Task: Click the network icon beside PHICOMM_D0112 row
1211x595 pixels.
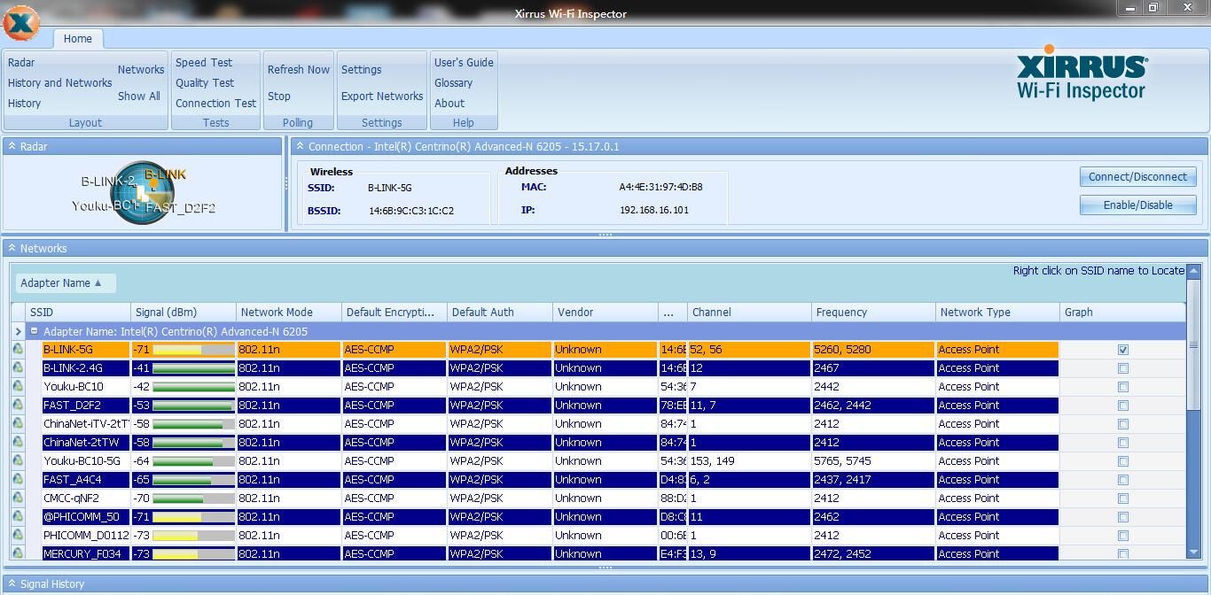Action: 18,536
